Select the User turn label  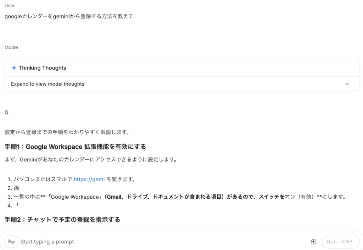point(9,5)
